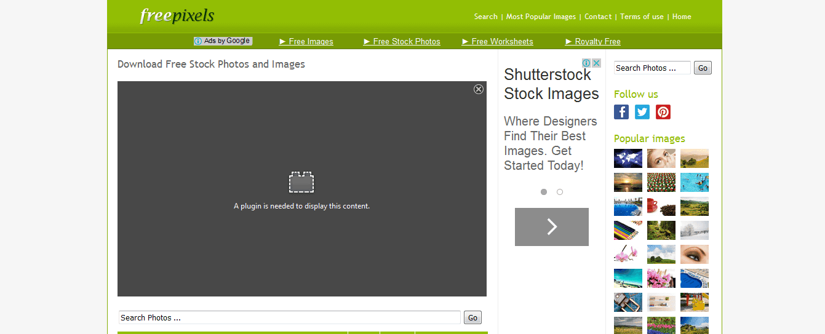The height and width of the screenshot is (334, 825).
Task: Open the pink flowers bouquet thumbnail
Action: click(x=661, y=278)
